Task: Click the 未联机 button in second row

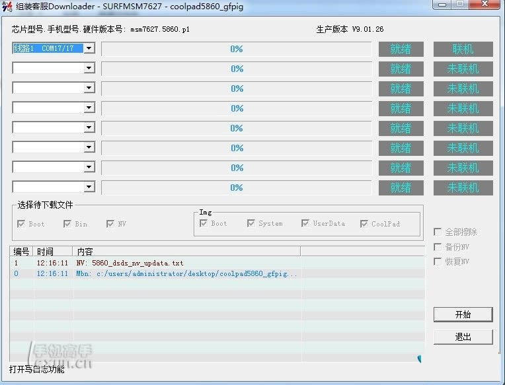Action: tap(463, 69)
